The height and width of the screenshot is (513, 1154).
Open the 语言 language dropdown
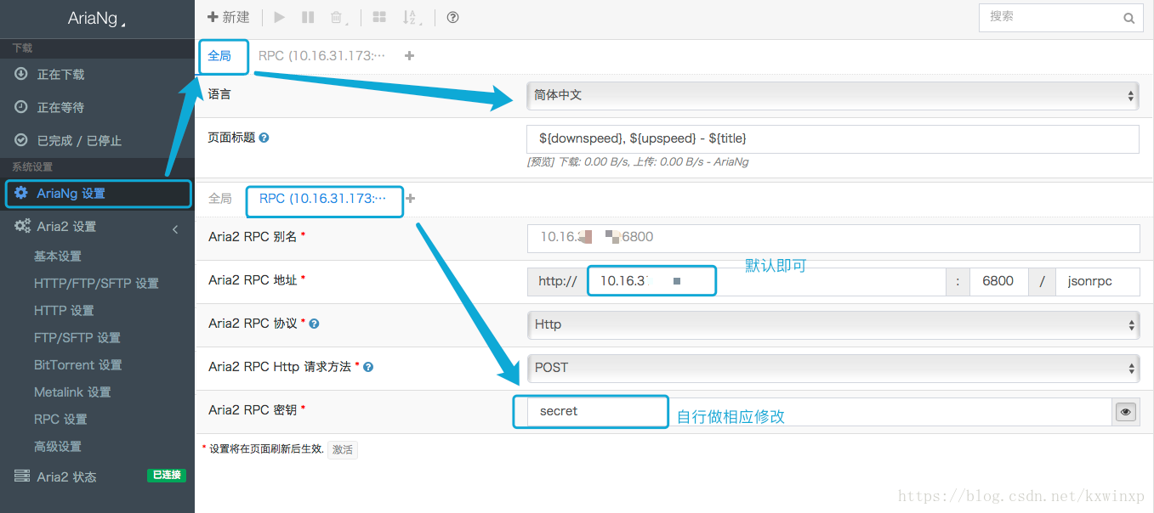click(x=833, y=95)
